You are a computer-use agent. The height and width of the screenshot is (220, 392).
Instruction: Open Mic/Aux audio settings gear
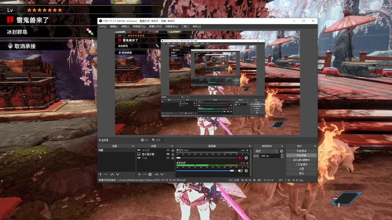246,158
